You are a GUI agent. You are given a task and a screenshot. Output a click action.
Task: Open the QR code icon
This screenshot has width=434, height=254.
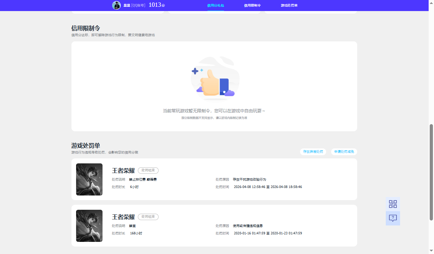click(x=393, y=204)
